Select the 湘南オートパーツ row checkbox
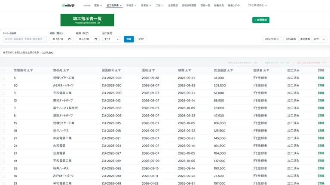The height and width of the screenshot is (185, 330). pyautogui.click(x=3, y=116)
